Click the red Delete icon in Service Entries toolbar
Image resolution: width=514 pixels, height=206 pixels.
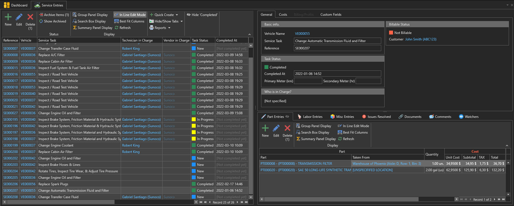pos(30,17)
